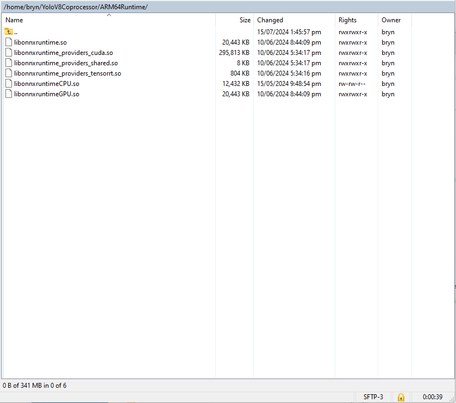Click the session timer showing 0:00:39
The height and width of the screenshot is (403, 456).
click(x=433, y=397)
